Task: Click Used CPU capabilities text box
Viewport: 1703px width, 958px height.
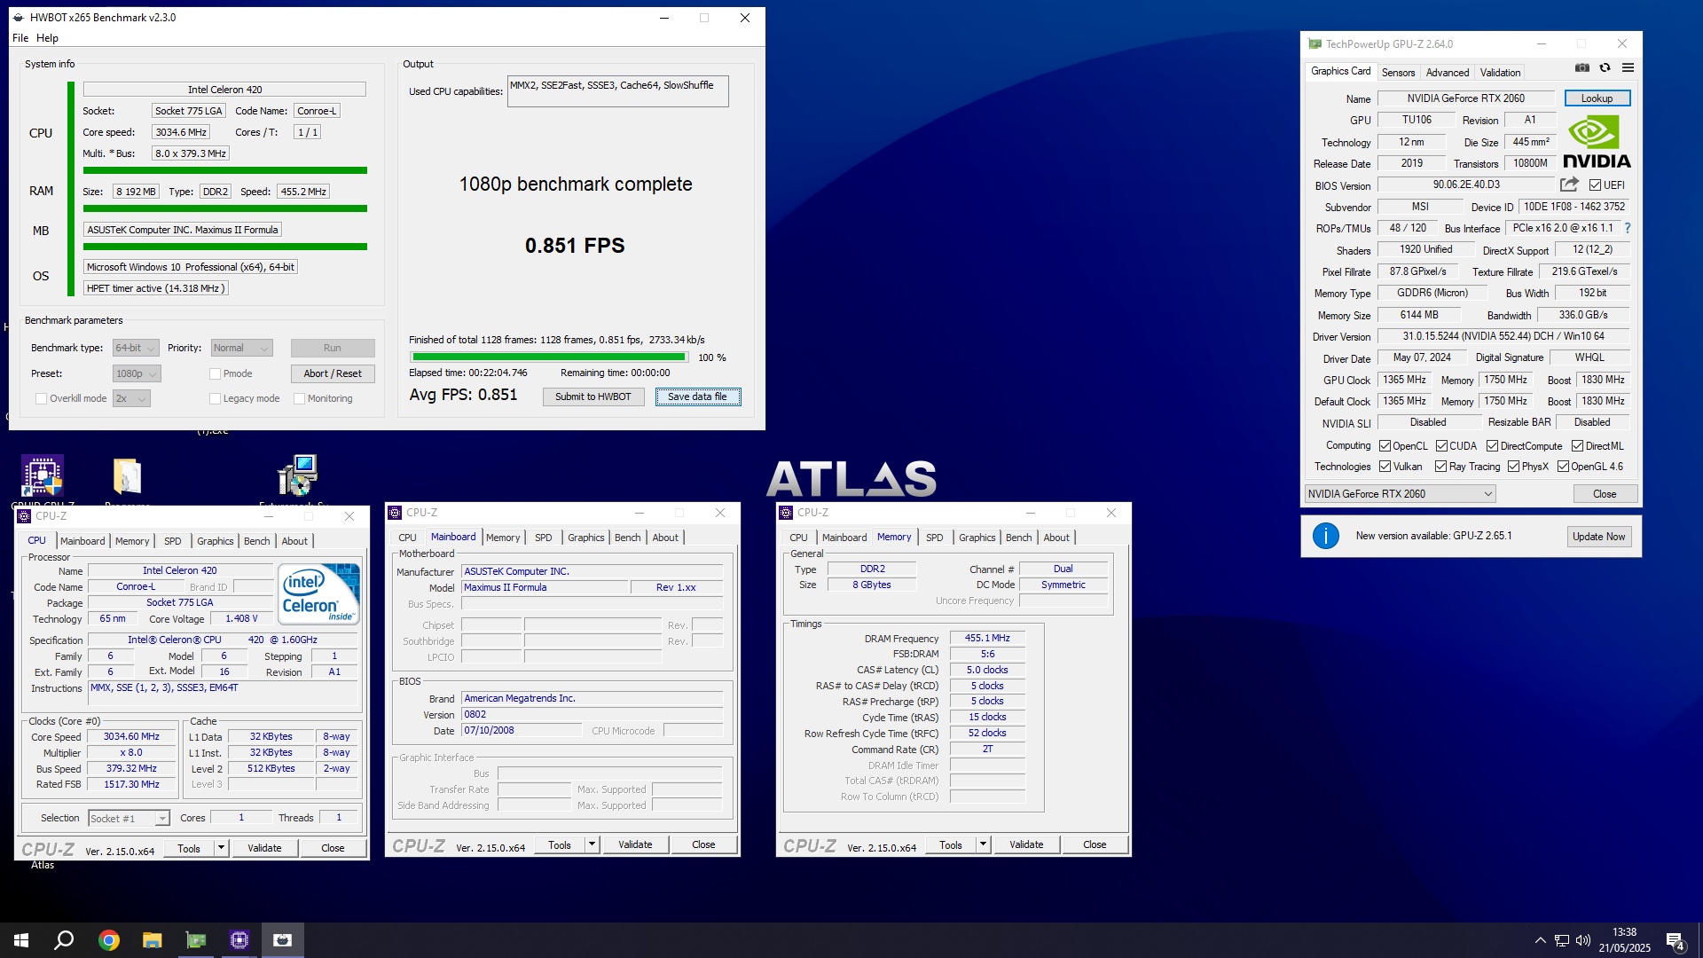Action: 617,91
